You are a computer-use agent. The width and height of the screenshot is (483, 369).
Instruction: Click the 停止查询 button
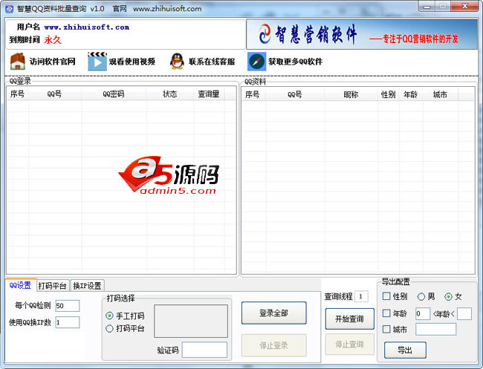350,344
